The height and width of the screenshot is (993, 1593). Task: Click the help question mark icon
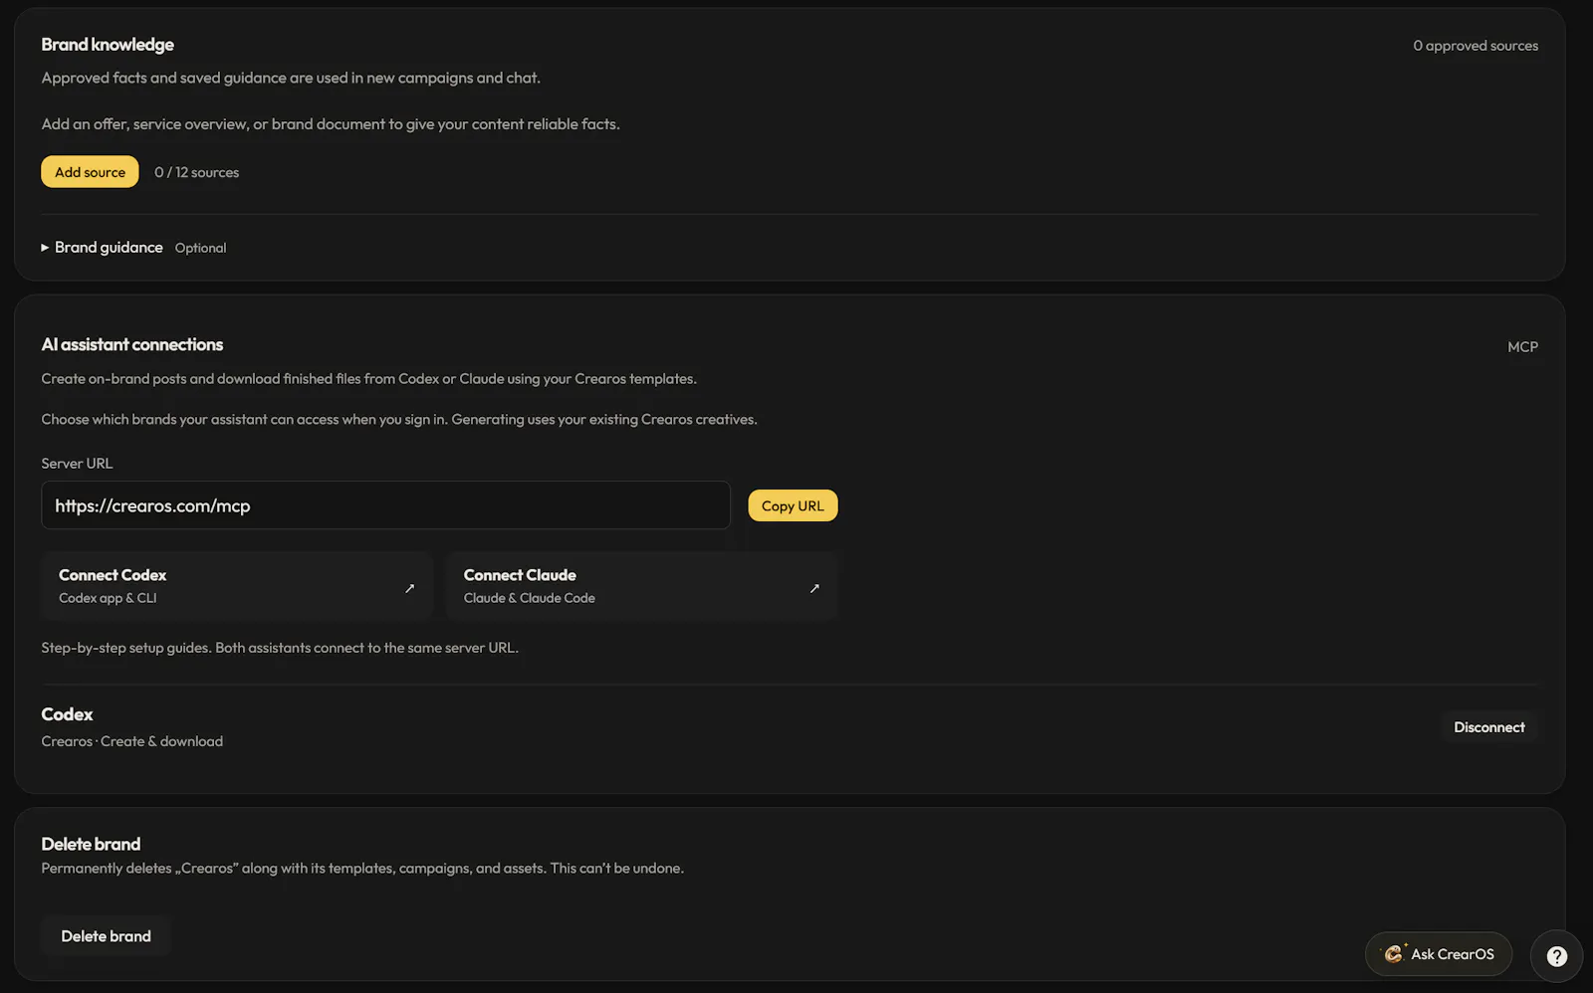(1557, 956)
